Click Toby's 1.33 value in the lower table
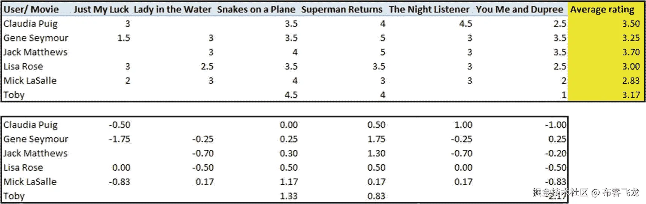This screenshot has width=646, height=204. tap(289, 196)
